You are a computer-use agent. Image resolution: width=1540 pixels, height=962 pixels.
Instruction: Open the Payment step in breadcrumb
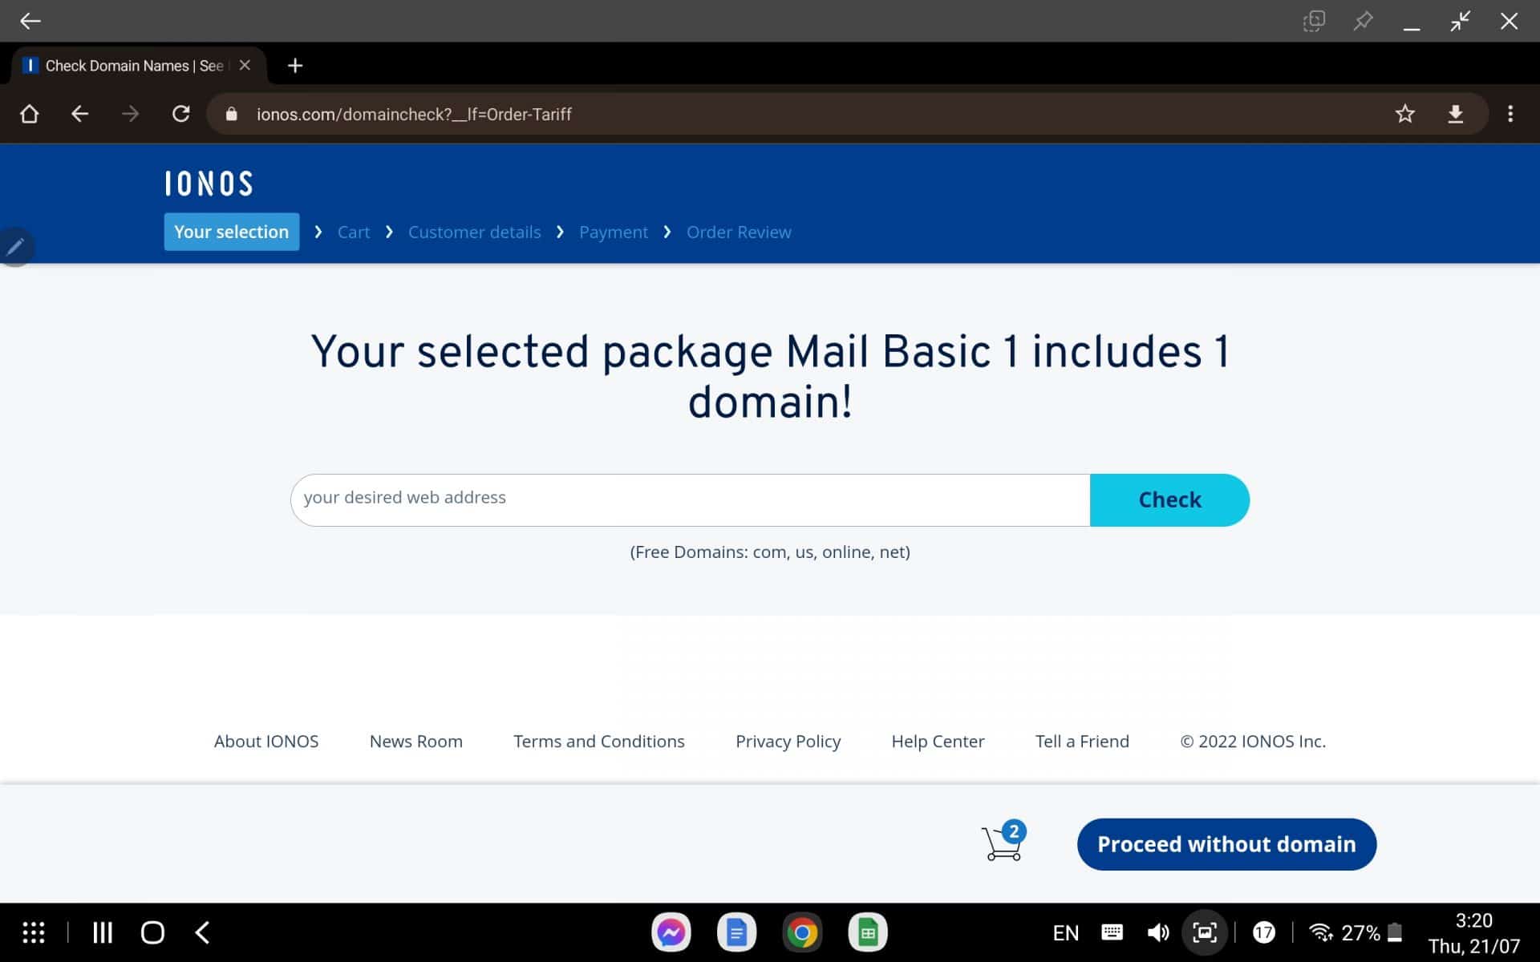614,232
